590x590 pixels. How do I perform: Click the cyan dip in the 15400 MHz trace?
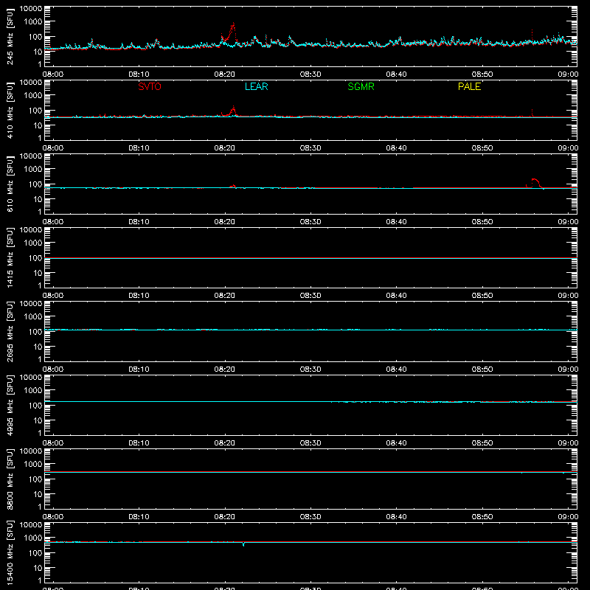click(243, 544)
